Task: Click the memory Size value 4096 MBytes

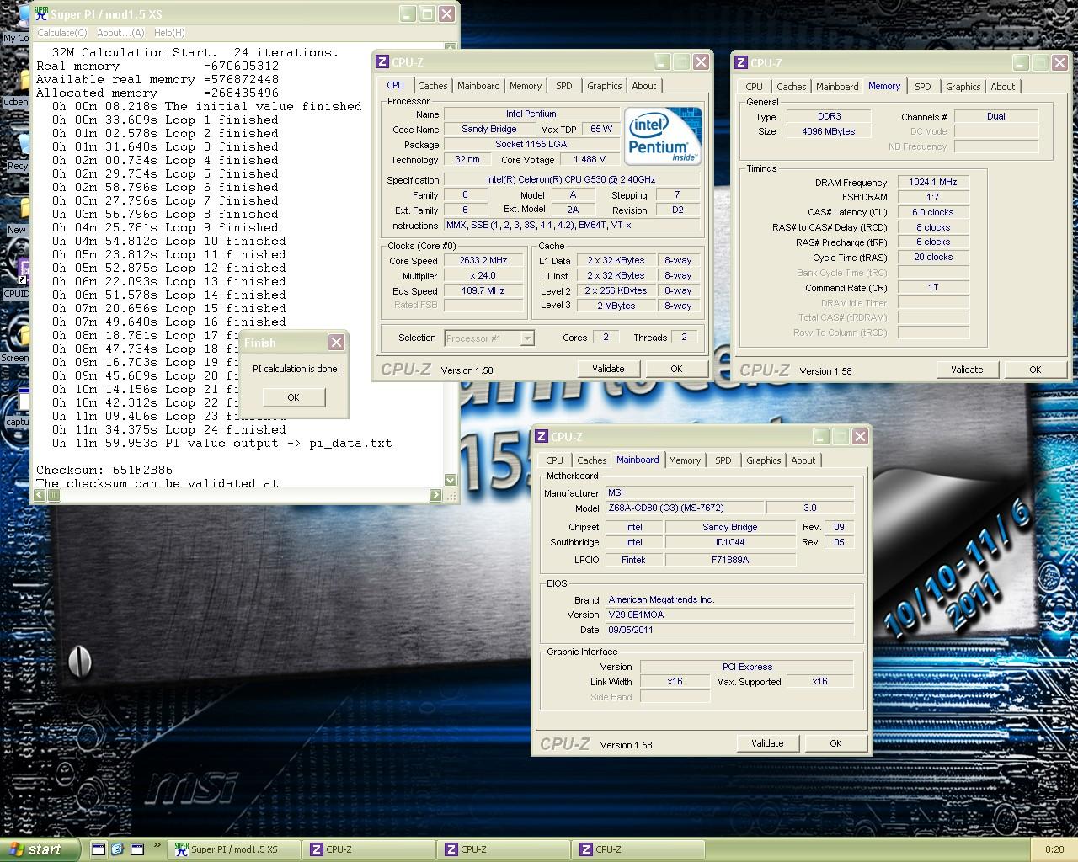Action: 829,131
